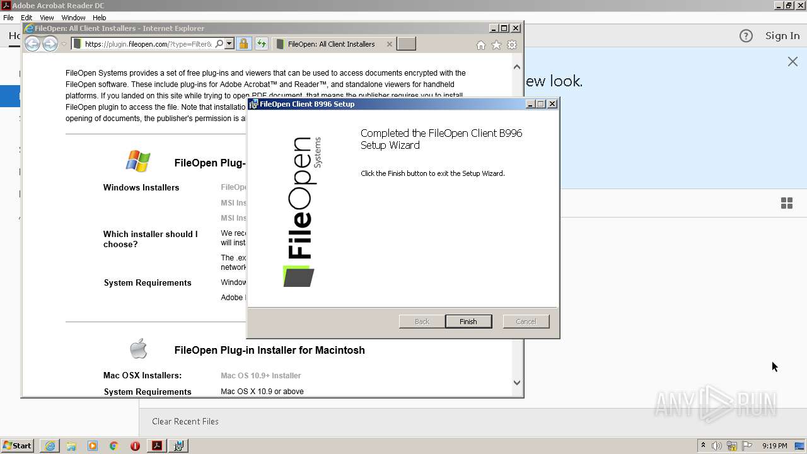Click the Internet Explorer window title icon
Image resolution: width=807 pixels, height=454 pixels.
coord(29,28)
